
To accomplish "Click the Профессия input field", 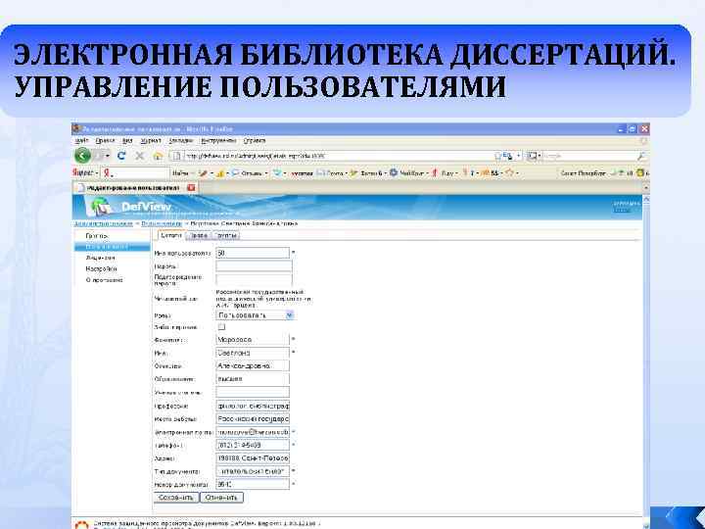I will click(253, 406).
